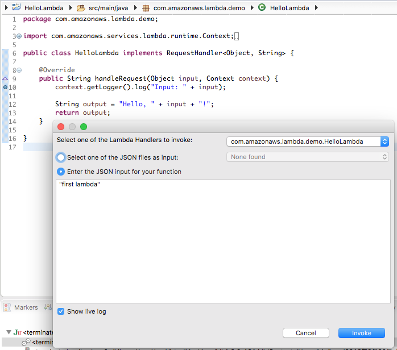The width and height of the screenshot is (397, 350).
Task: Click line number 17 in the gutter
Action: [13, 147]
